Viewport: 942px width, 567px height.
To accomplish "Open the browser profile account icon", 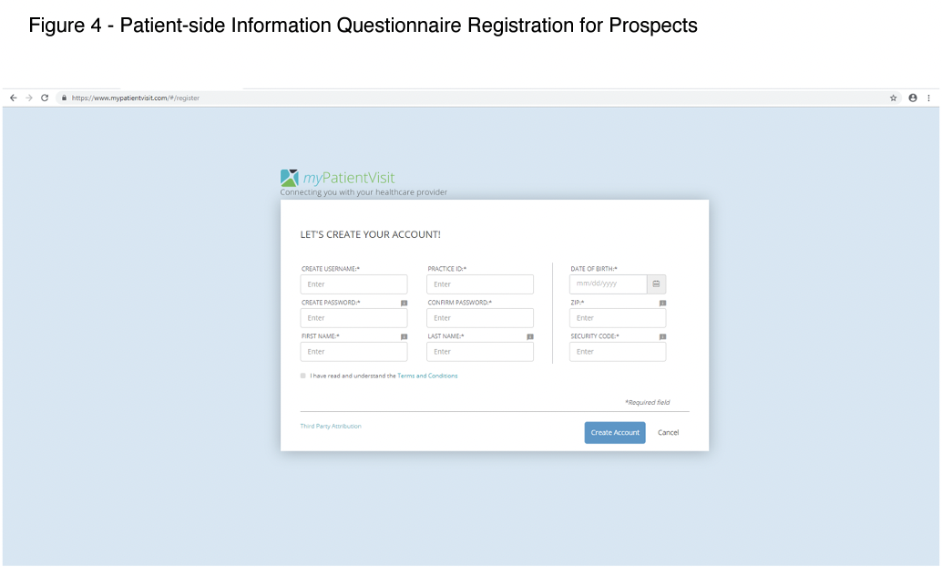I will [x=913, y=98].
